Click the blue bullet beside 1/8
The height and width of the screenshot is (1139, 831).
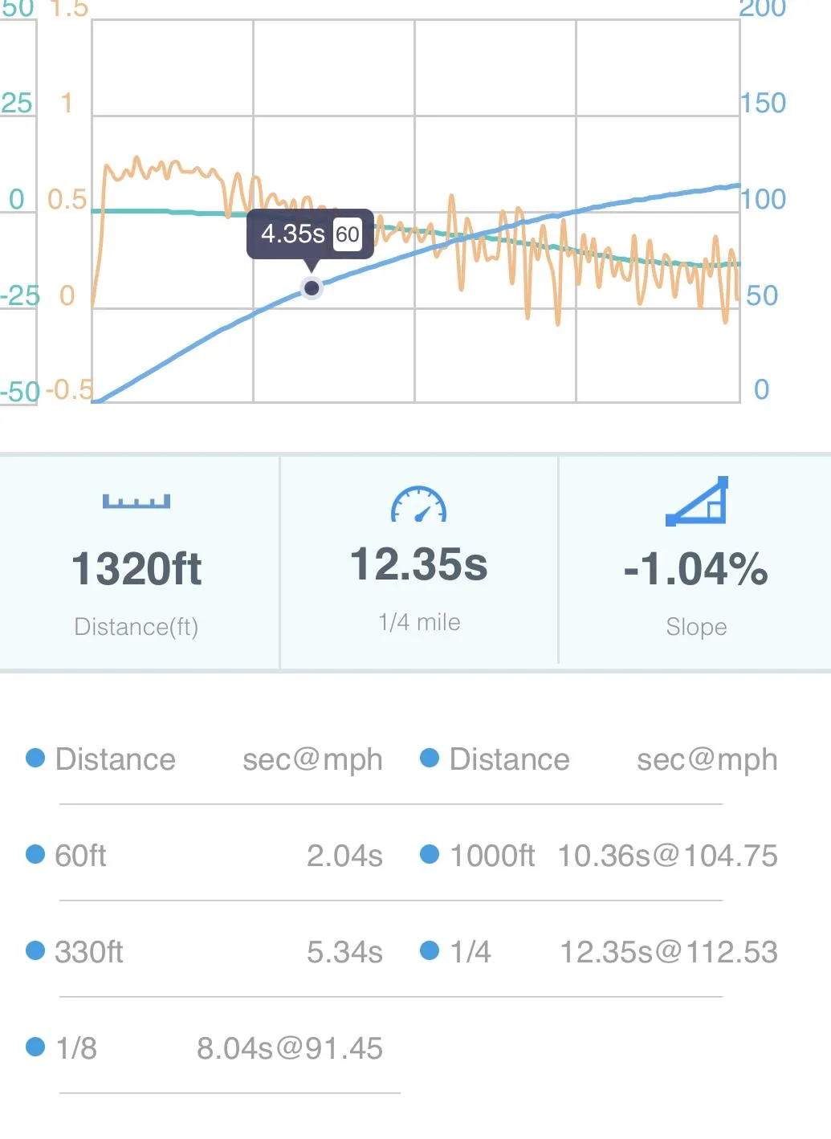coord(35,1047)
